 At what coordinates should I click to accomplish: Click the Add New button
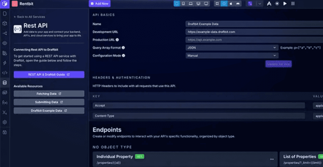pos(100,4)
